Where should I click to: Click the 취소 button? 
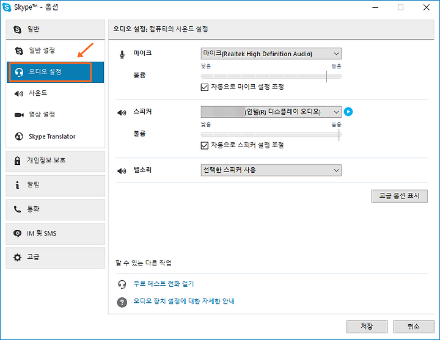point(413,327)
